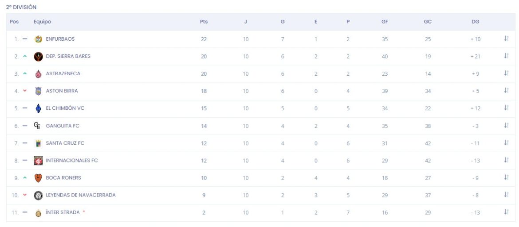Expand the GANGUITA FC row arrows icon
The height and width of the screenshot is (227, 519).
click(x=506, y=125)
